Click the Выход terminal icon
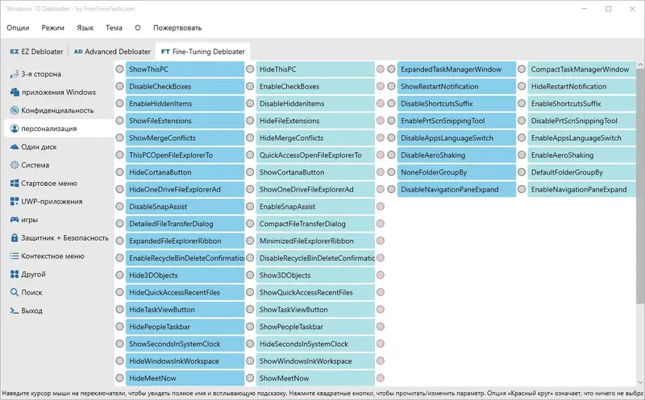The height and width of the screenshot is (400, 645). [15, 311]
